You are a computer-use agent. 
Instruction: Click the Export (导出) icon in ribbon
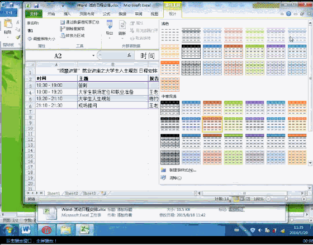click(110, 25)
